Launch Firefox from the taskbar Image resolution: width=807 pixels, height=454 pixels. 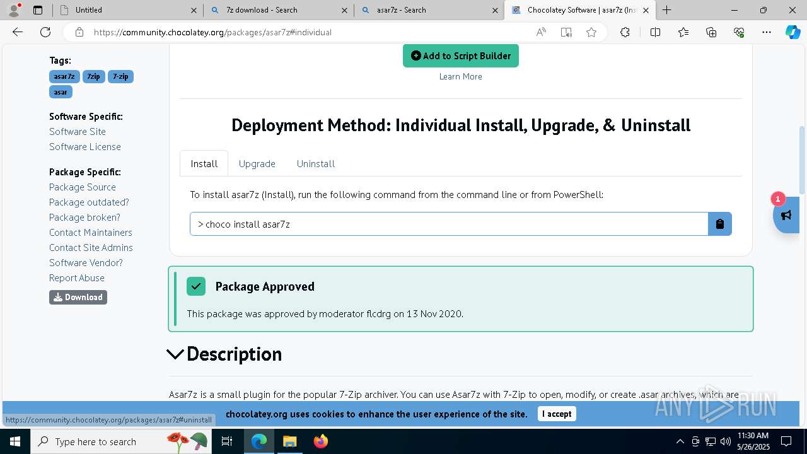(321, 441)
